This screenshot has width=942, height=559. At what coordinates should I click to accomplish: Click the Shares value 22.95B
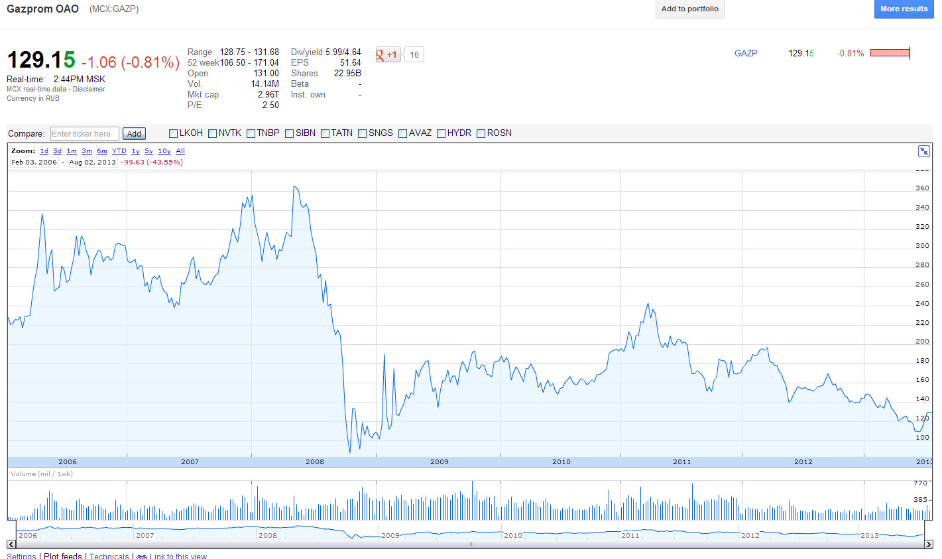[347, 74]
